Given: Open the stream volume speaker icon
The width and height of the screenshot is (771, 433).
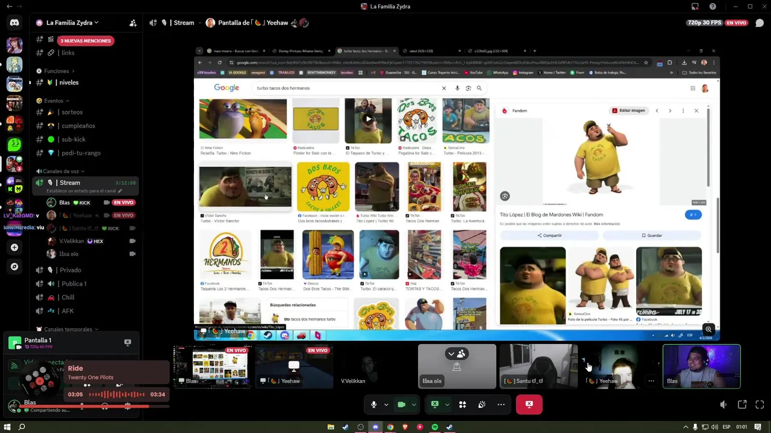Looking at the screenshot, I should (x=723, y=405).
